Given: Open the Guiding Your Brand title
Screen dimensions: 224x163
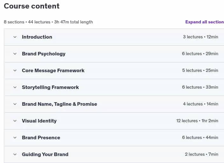Looking at the screenshot, I should [45, 154].
